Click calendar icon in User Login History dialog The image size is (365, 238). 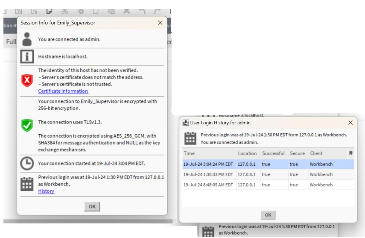pyautogui.click(x=190, y=138)
